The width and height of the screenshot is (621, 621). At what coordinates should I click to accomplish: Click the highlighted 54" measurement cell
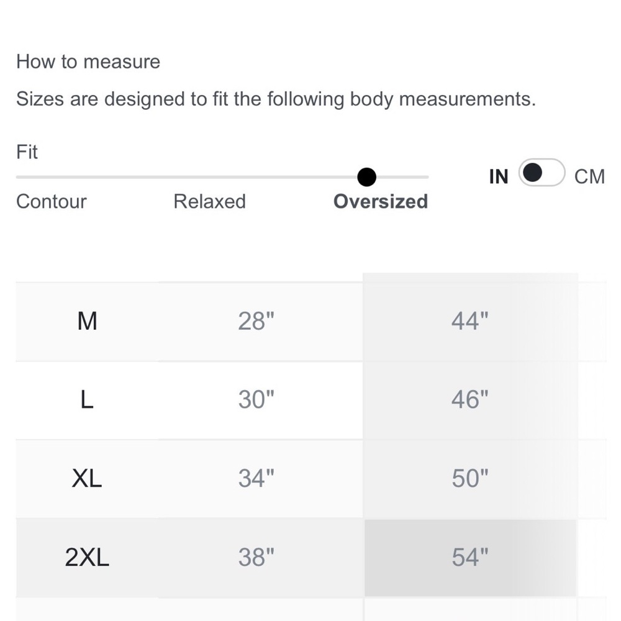(470, 557)
